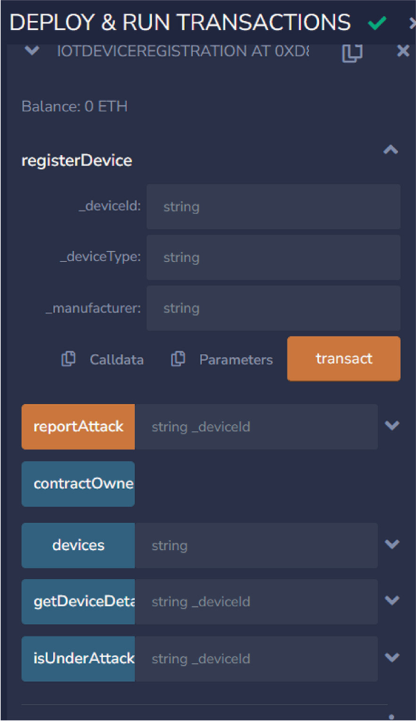The height and width of the screenshot is (721, 416).
Task: Click the _deviceType string field
Action: [x=273, y=257]
